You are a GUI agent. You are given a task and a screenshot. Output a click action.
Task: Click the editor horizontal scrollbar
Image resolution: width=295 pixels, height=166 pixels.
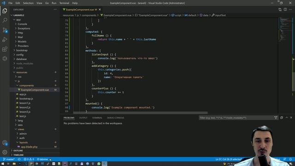click(x=140, y=113)
